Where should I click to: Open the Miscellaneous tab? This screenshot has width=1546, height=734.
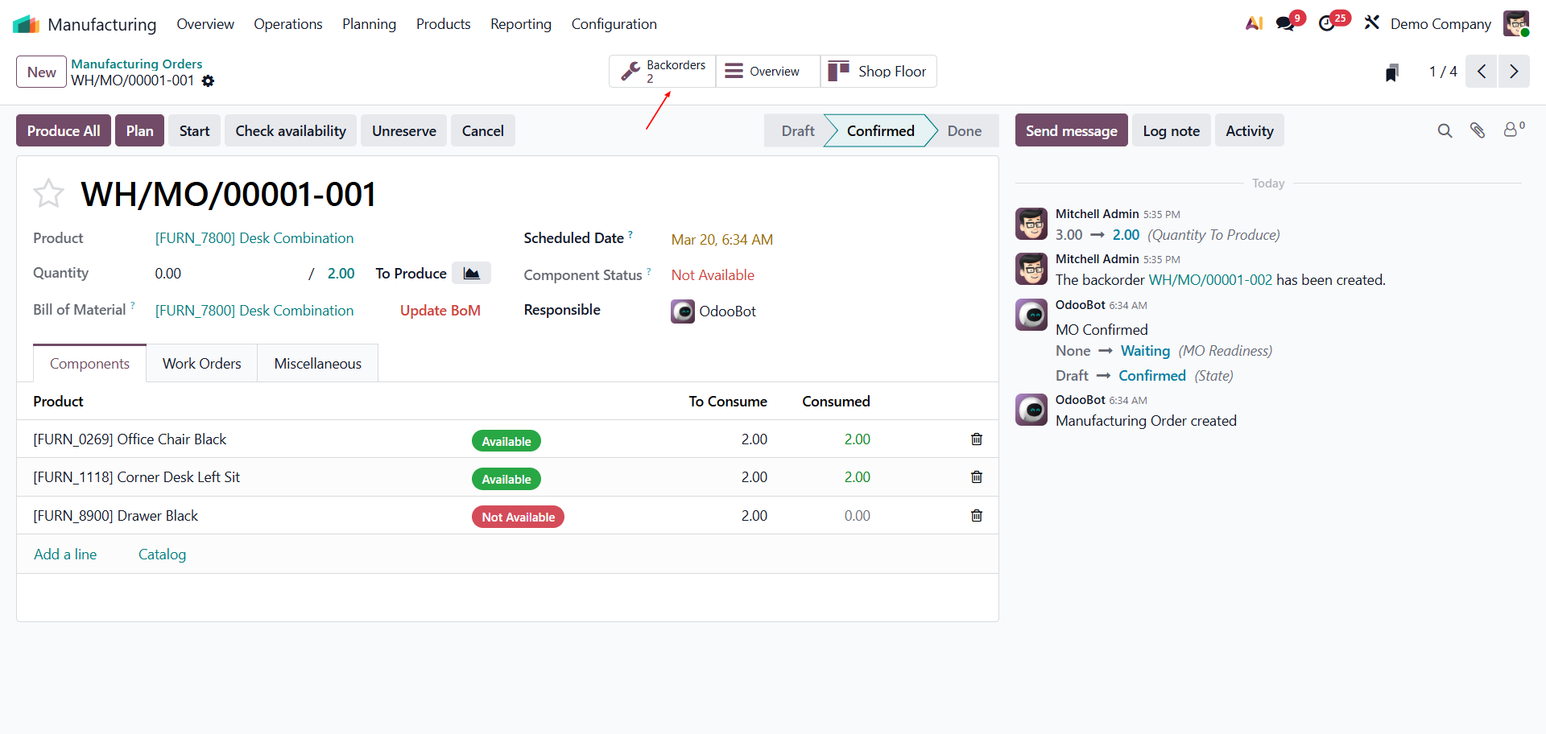tap(317, 364)
